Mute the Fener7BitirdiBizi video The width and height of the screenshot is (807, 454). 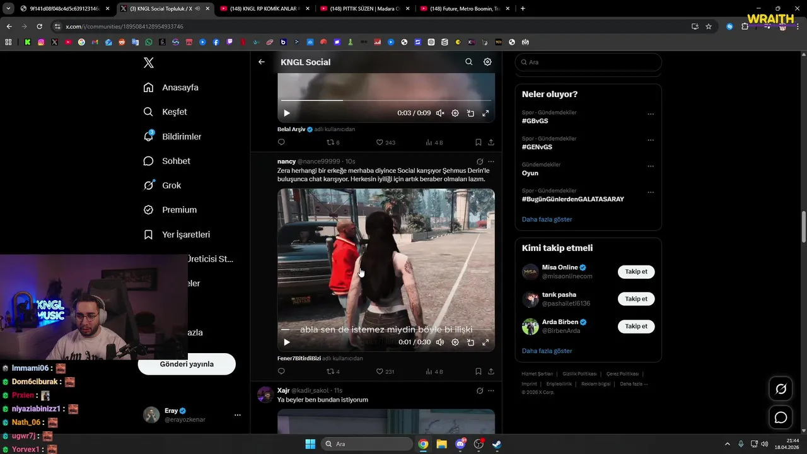click(x=440, y=342)
